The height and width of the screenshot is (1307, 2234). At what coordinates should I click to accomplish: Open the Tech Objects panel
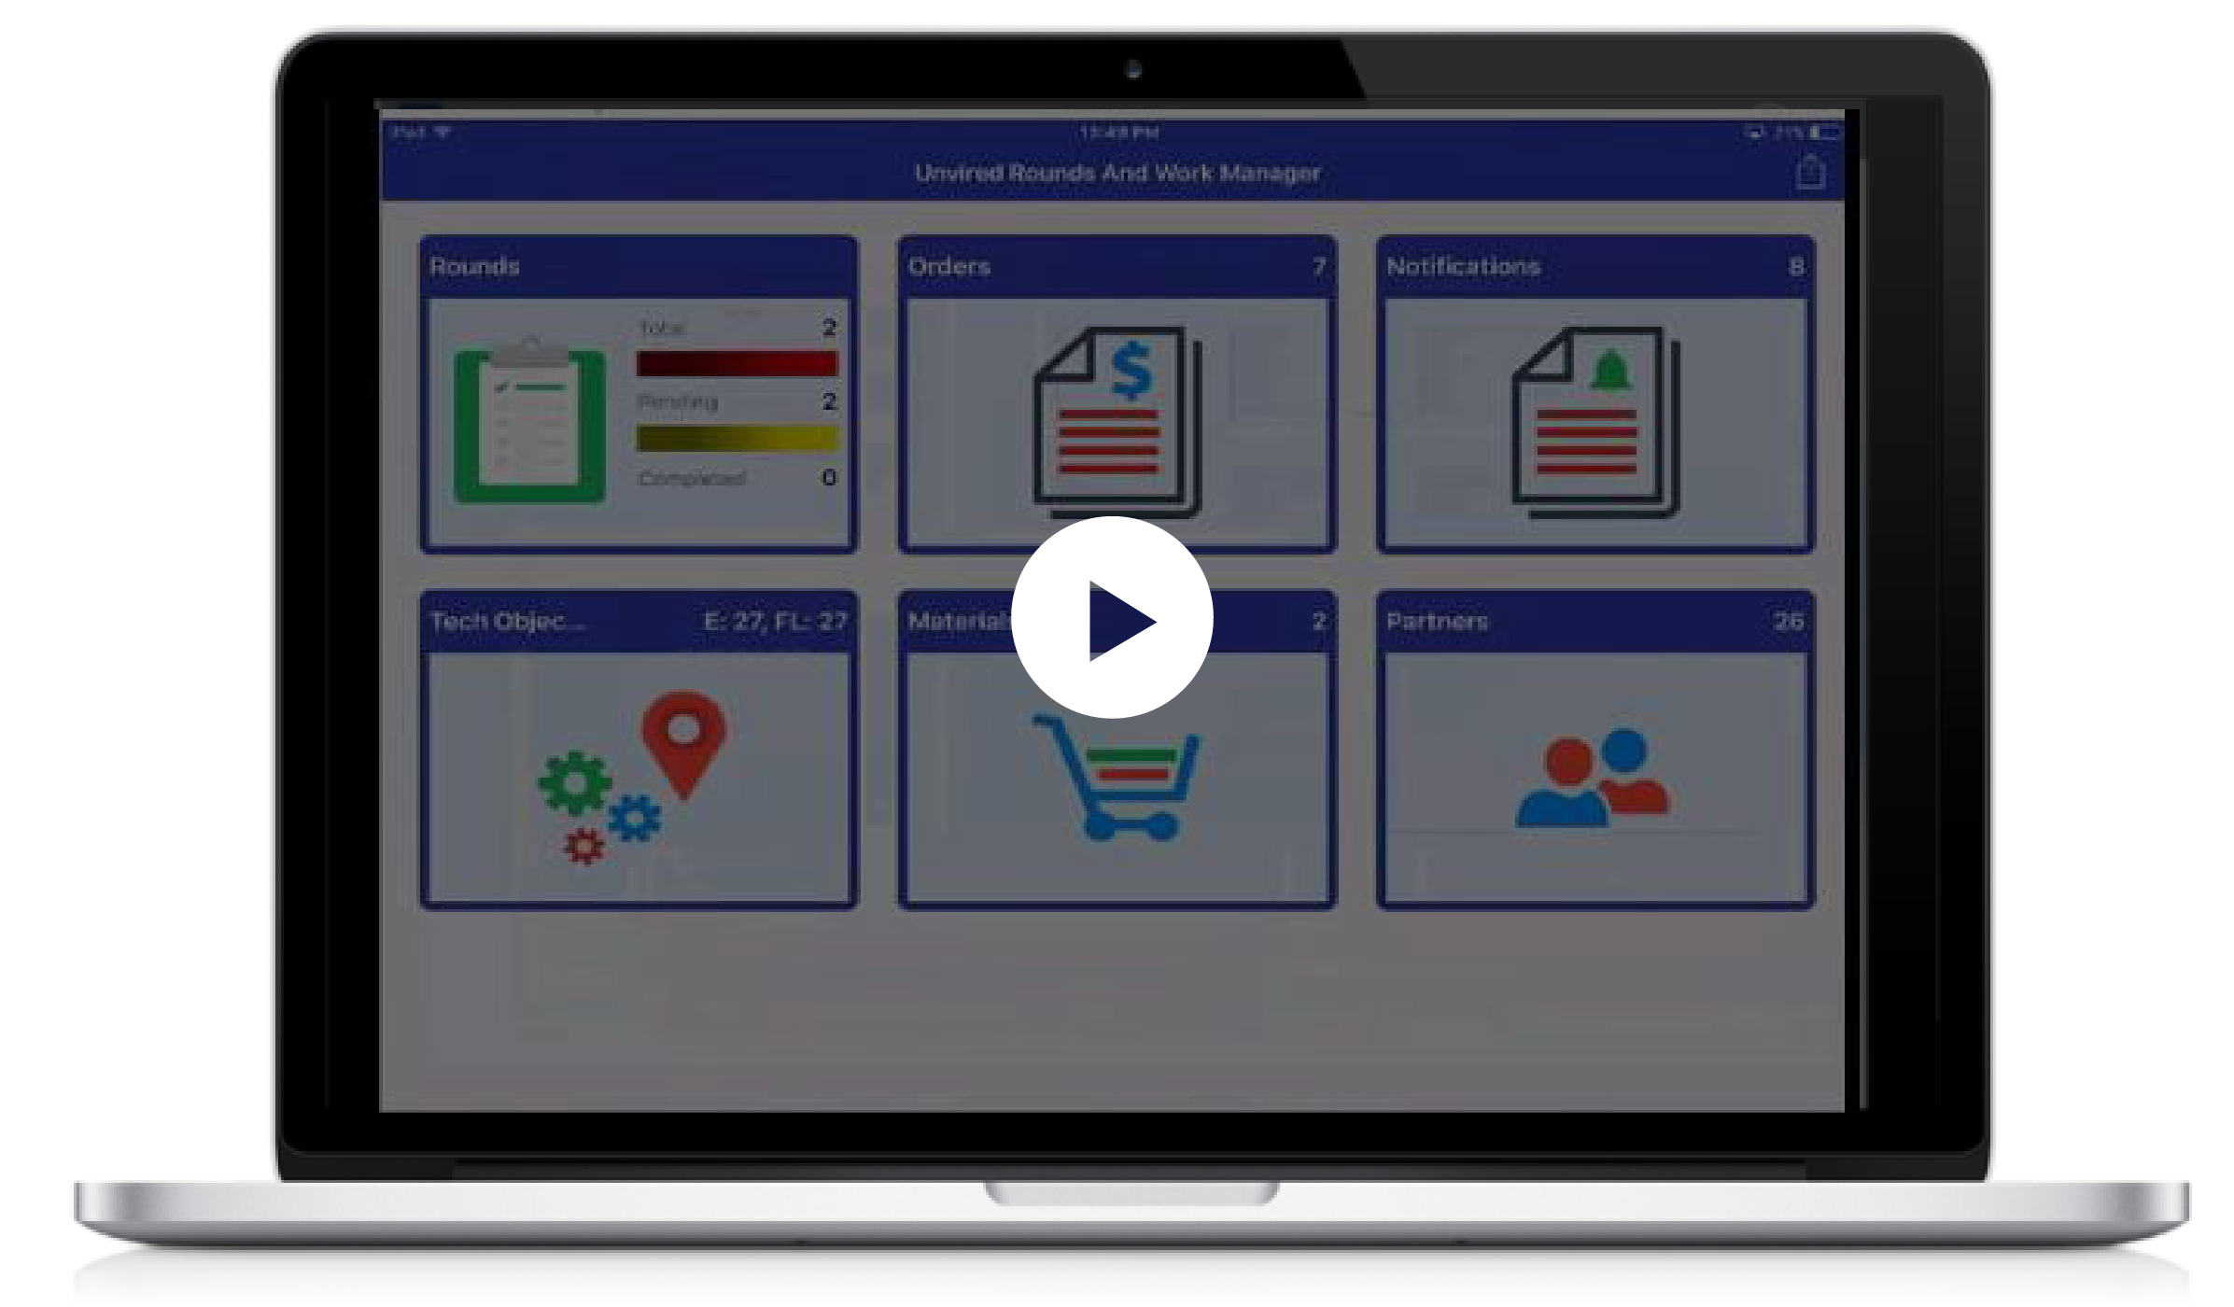641,758
